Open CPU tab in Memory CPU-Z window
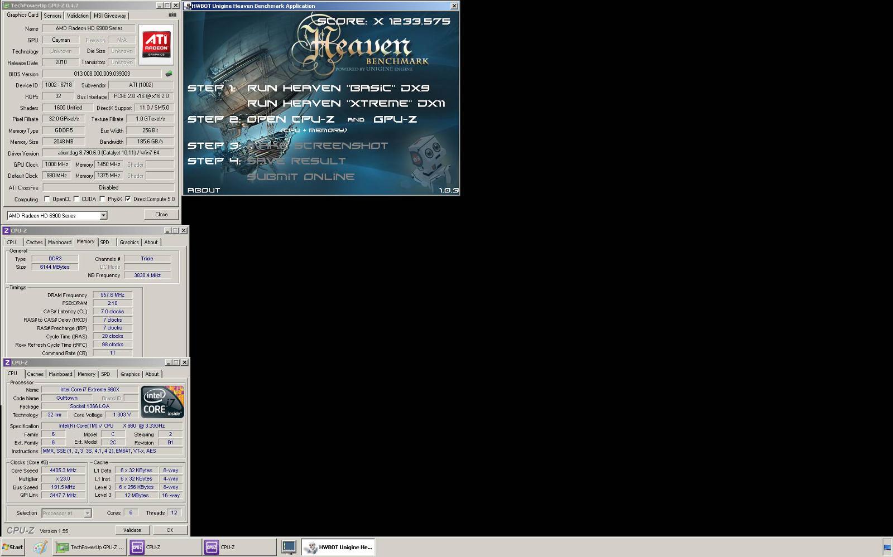Viewport: 893px width, 557px height. click(12, 242)
